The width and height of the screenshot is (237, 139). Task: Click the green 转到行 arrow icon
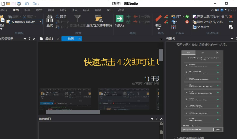(119, 18)
